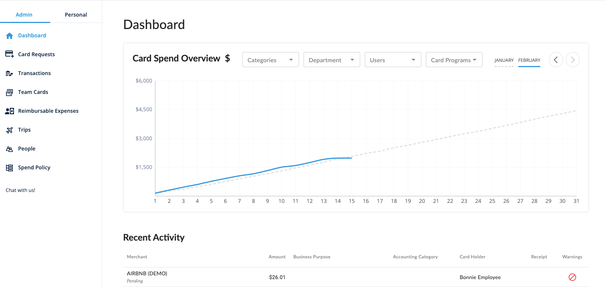Open the Users filter dropdown
The width and height of the screenshot is (606, 287).
(393, 60)
